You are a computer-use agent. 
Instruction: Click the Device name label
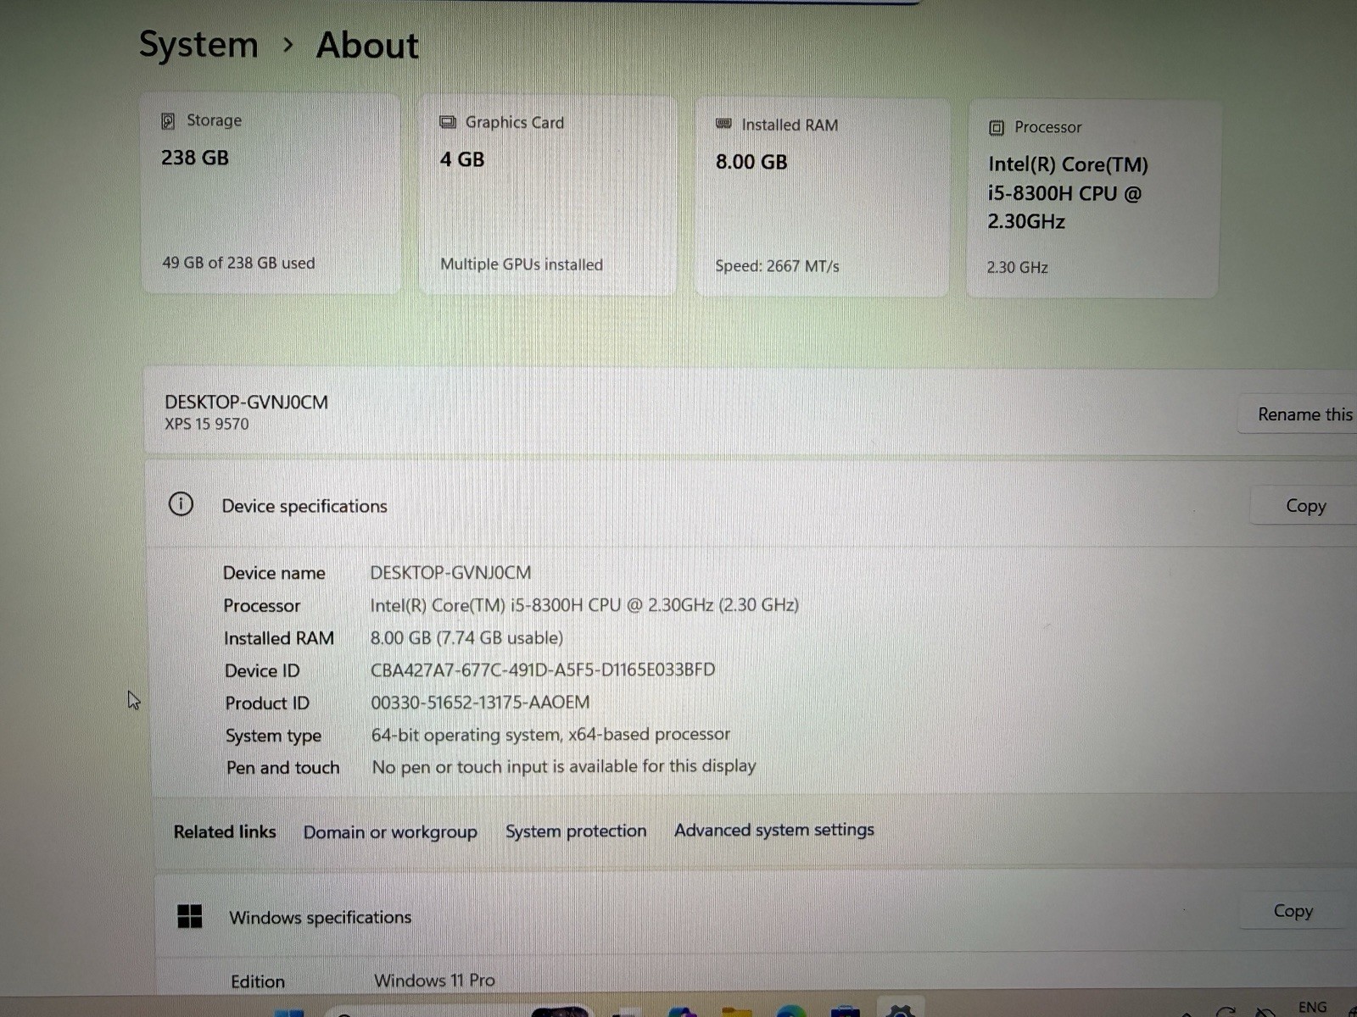[x=274, y=573]
